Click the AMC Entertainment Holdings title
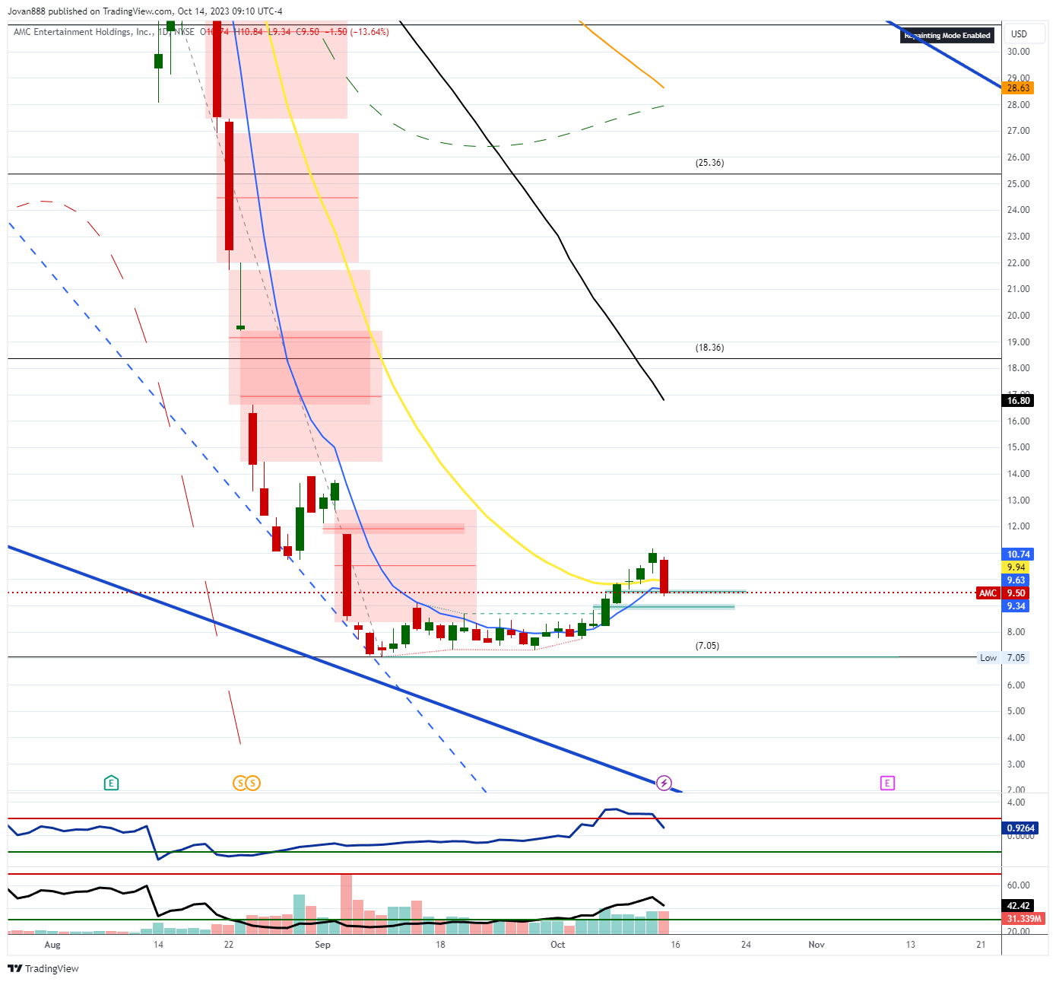Image resolution: width=1056 pixels, height=982 pixels. coord(84,32)
